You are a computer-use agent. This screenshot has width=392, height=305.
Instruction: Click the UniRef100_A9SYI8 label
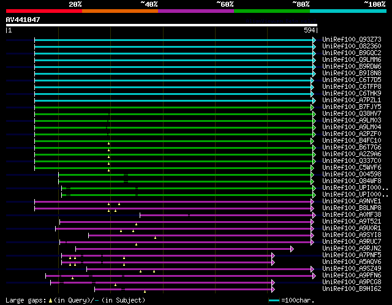click(x=352, y=235)
